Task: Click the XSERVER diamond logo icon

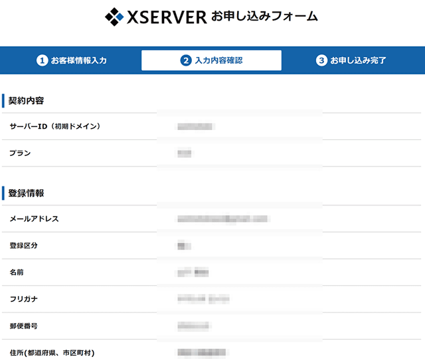Action: click(x=114, y=17)
